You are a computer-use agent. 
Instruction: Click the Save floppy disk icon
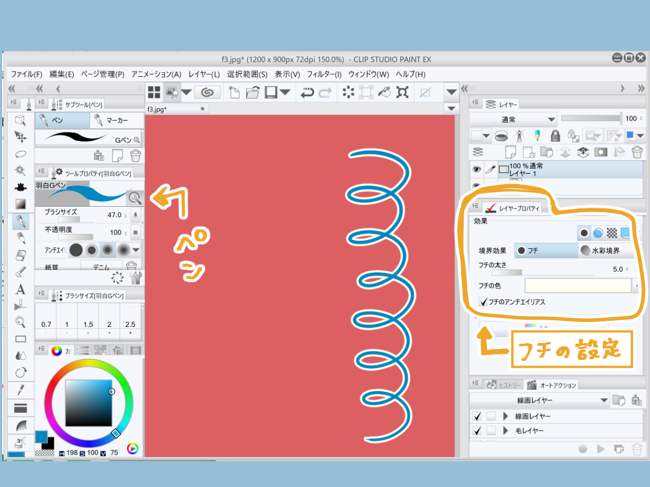271,93
